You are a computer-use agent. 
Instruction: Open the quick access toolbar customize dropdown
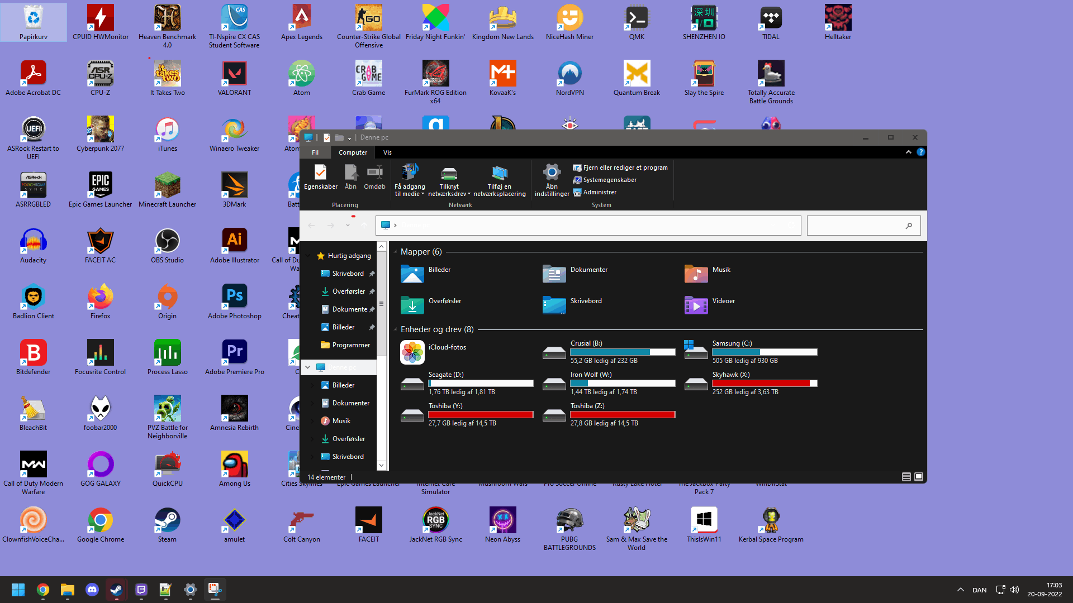[x=349, y=138]
